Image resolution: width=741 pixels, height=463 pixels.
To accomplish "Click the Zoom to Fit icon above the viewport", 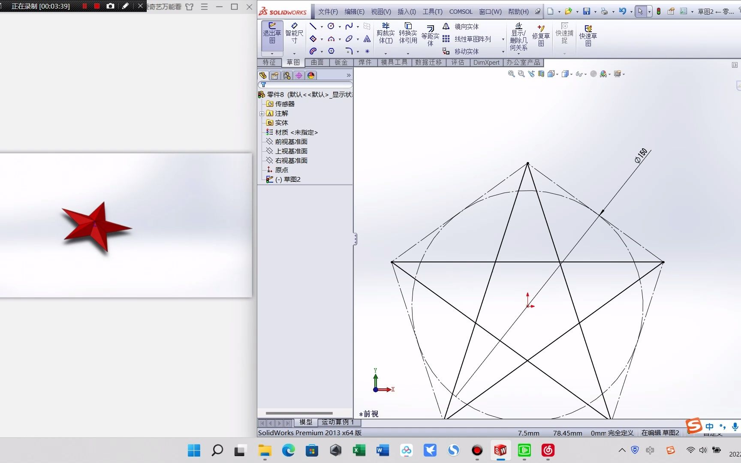I will (511, 74).
